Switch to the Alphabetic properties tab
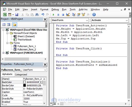The height and width of the screenshot is (107, 132). (x=7, y=74)
